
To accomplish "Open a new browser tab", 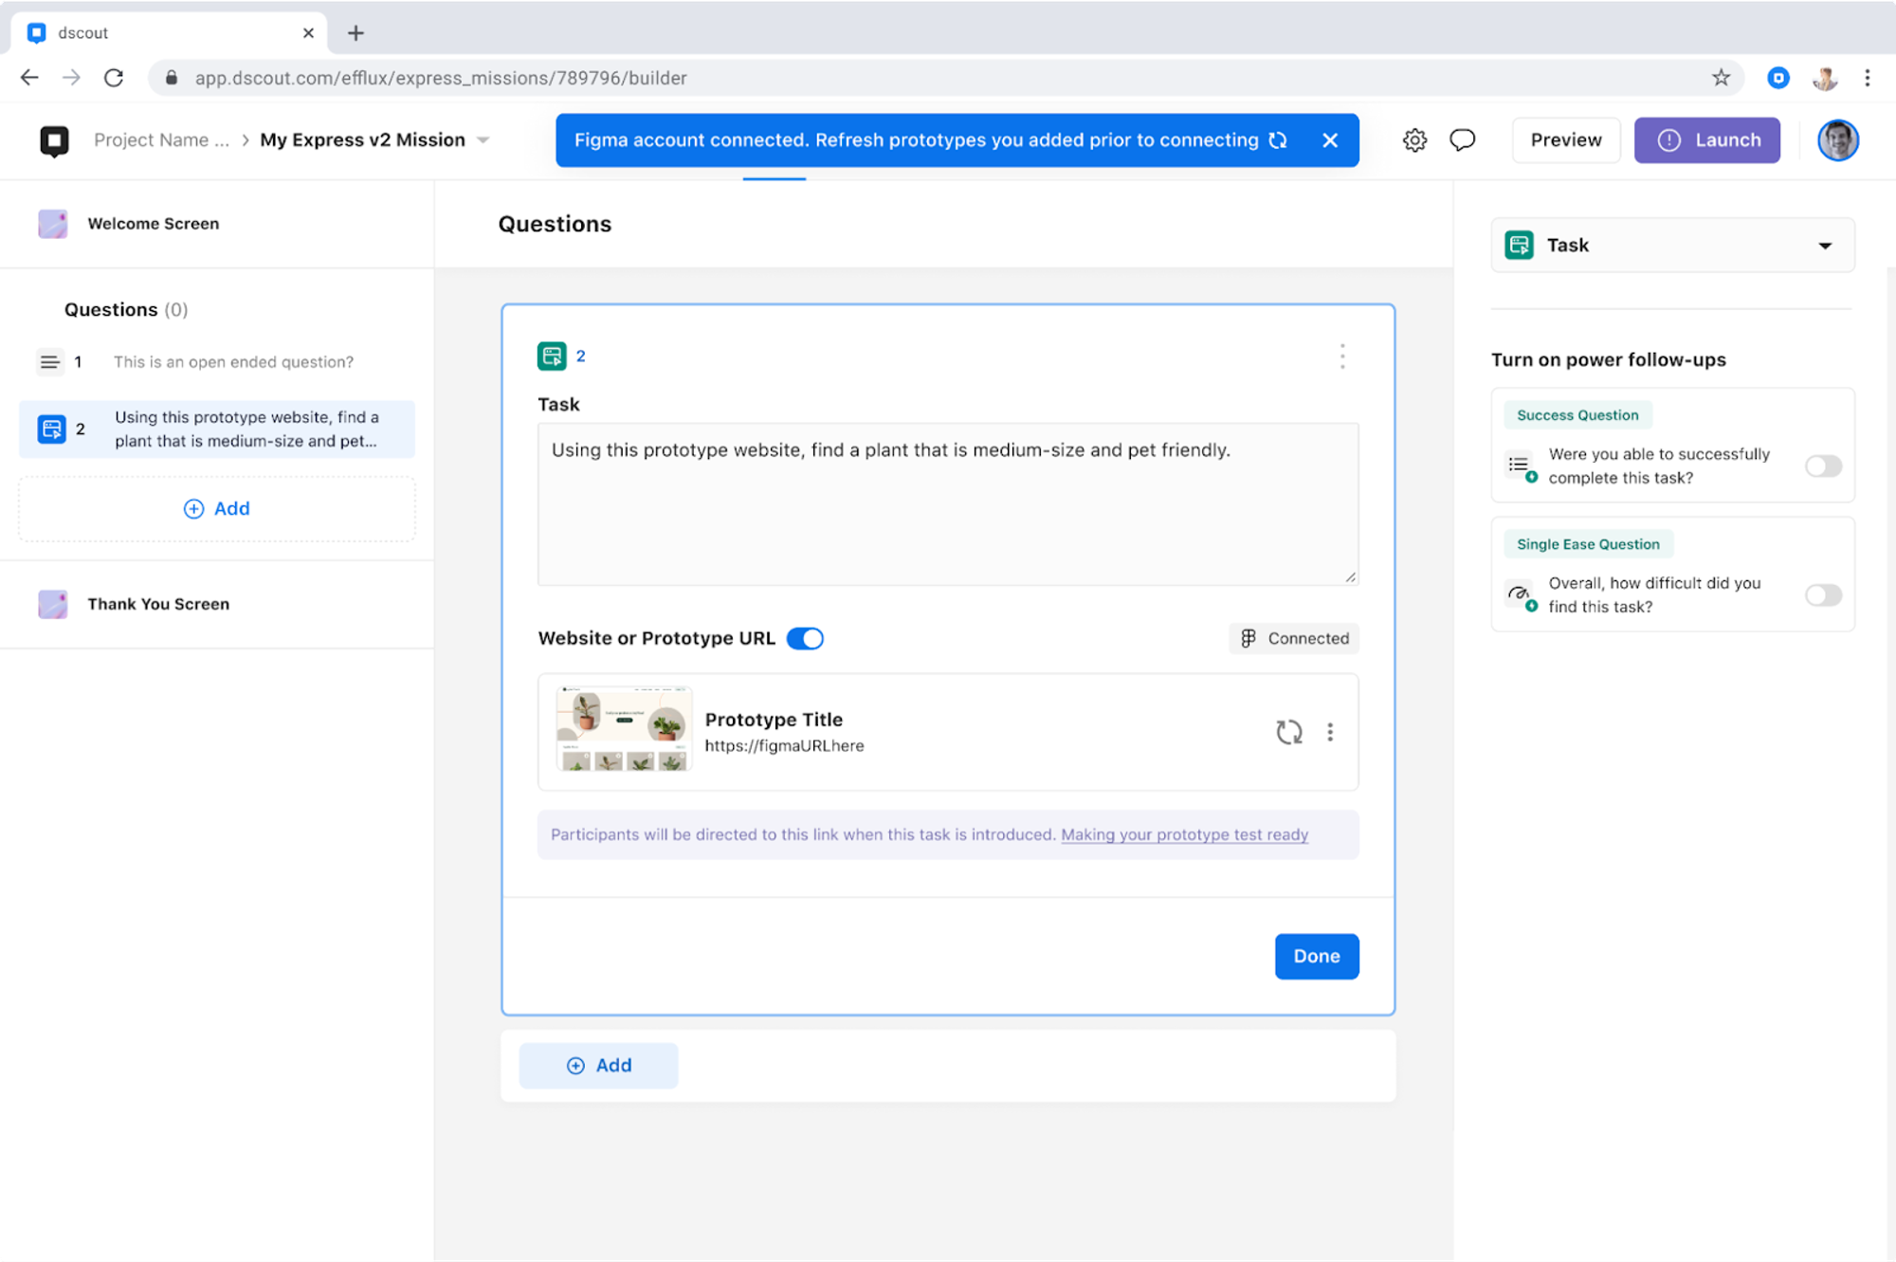I will (355, 33).
